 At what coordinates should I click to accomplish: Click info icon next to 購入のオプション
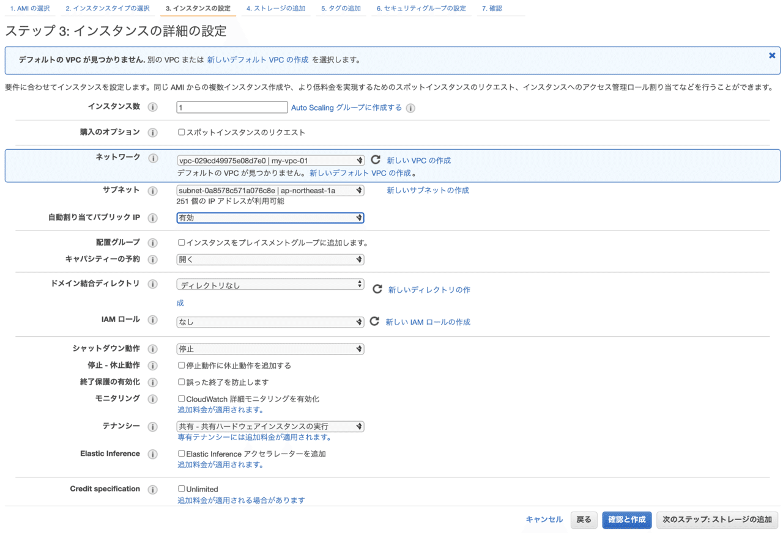(152, 133)
